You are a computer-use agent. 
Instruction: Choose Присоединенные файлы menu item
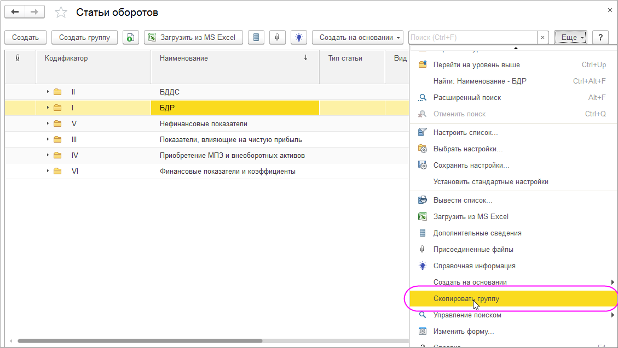513,249
